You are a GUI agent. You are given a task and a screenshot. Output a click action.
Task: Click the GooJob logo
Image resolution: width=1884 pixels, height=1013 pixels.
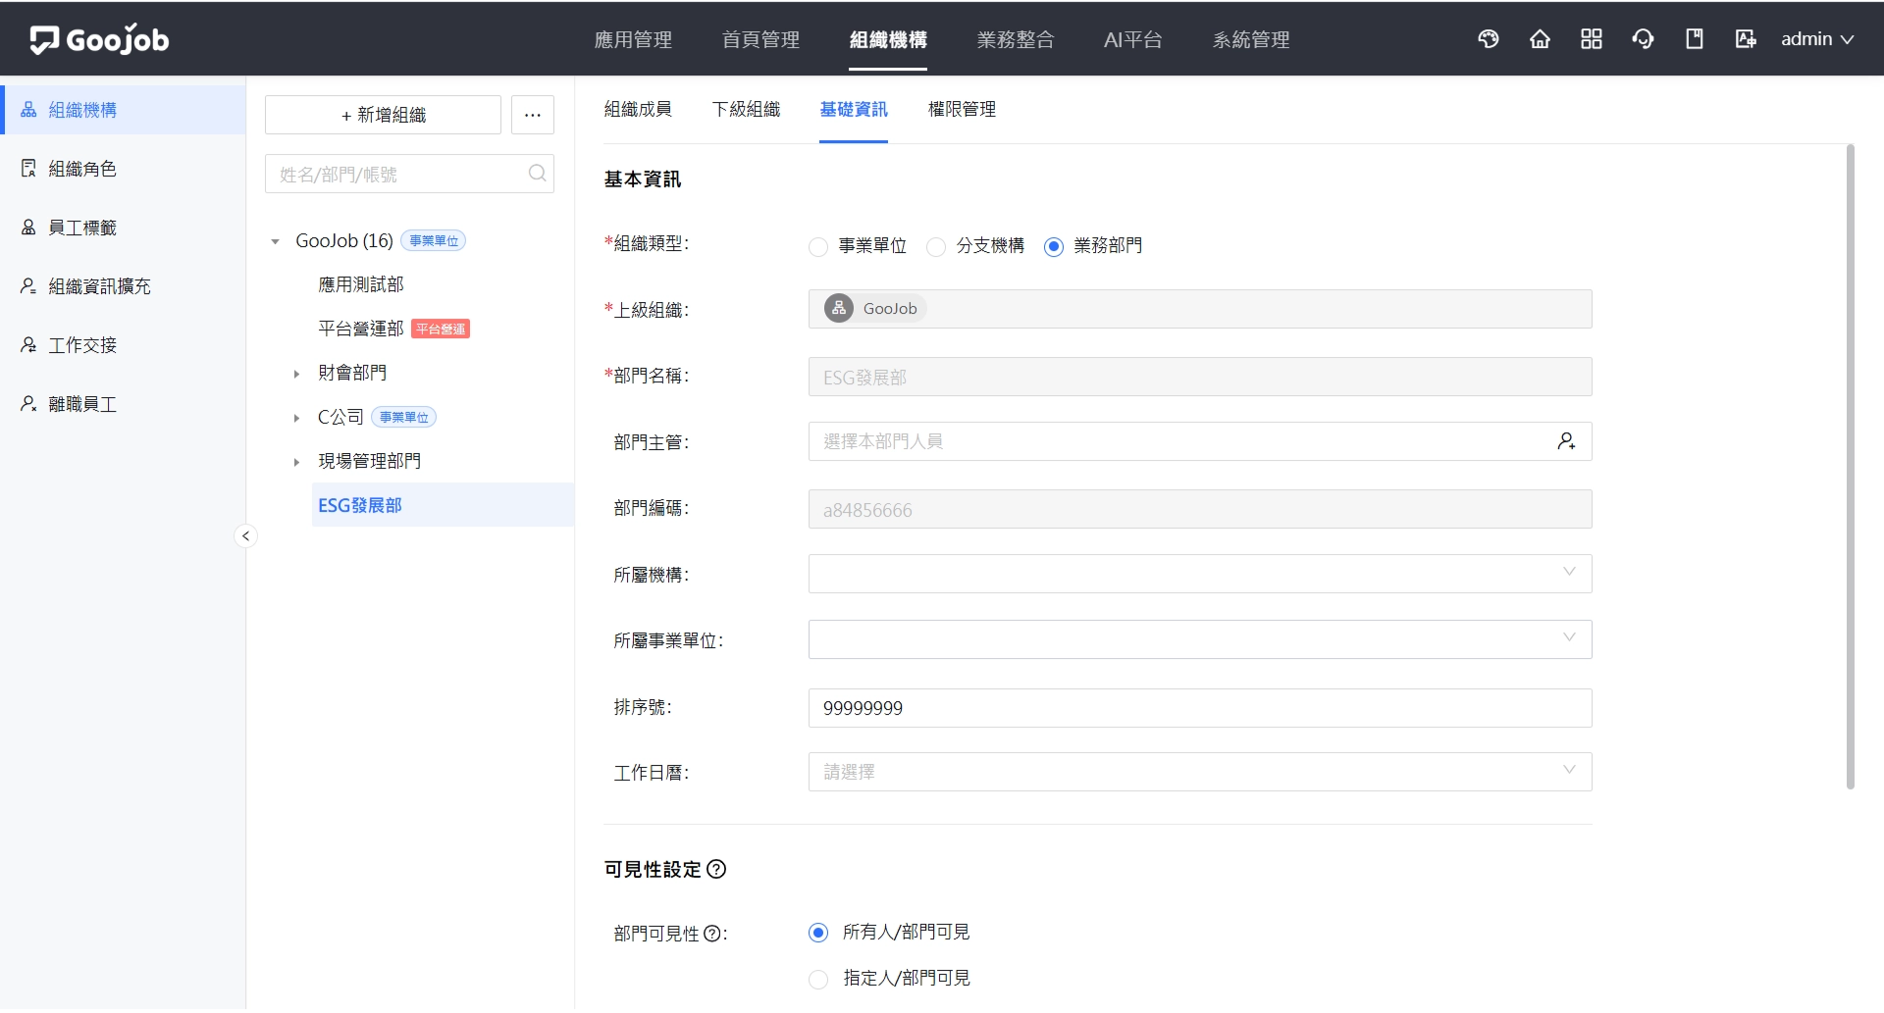[x=99, y=39]
